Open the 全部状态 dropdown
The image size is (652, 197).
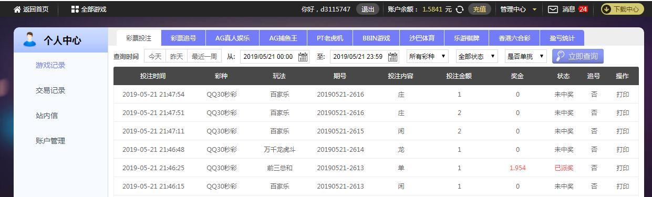point(477,56)
